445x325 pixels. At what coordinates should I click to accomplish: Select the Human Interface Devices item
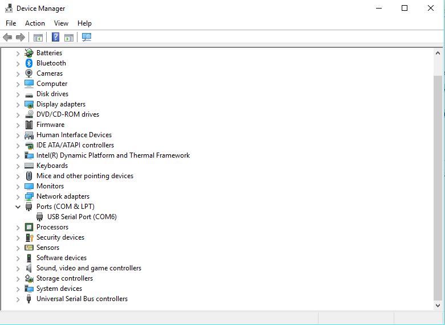(x=74, y=135)
